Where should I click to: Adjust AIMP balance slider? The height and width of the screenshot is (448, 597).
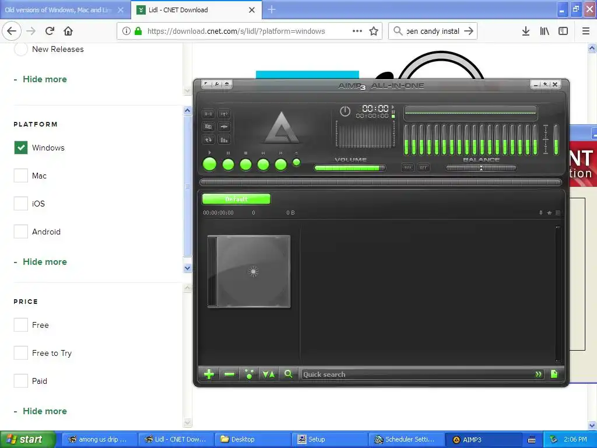pos(481,167)
